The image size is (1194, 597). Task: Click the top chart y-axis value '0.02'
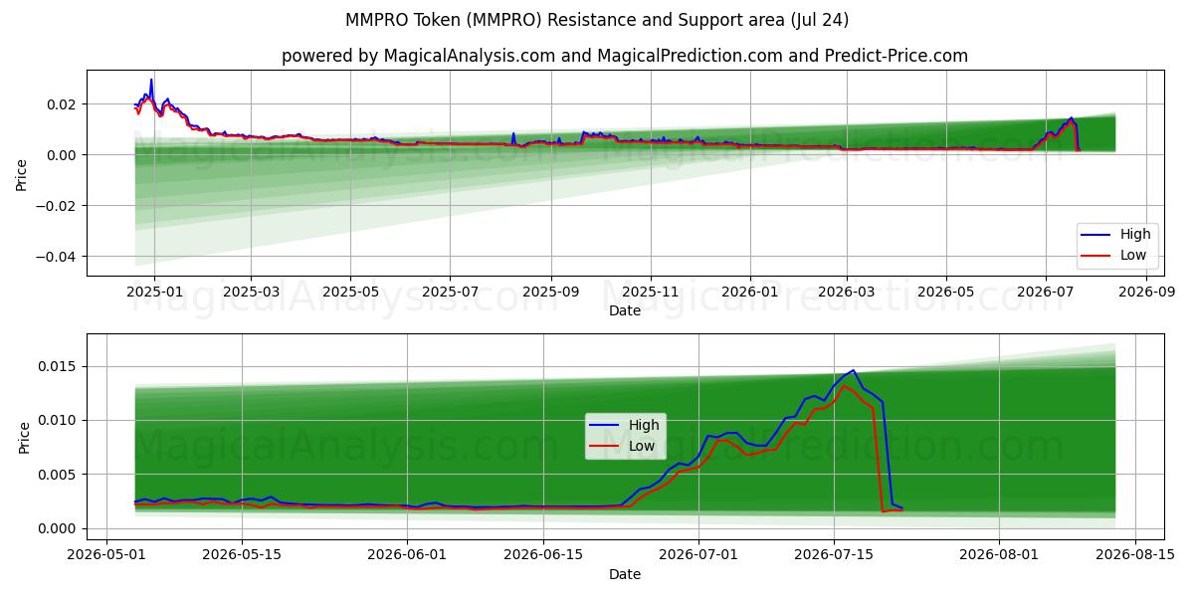coord(63,104)
